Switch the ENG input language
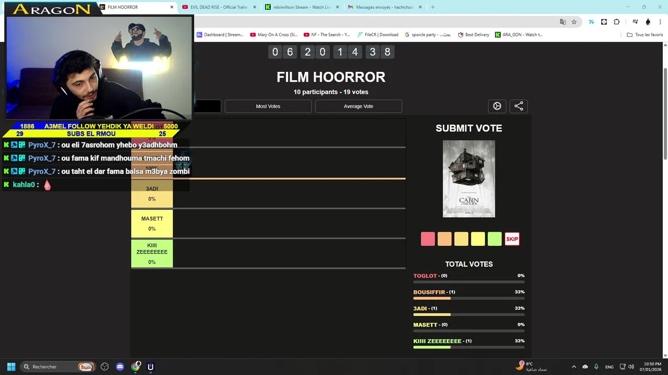The height and width of the screenshot is (375, 668). coord(610,367)
